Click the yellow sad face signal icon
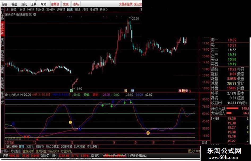Image resolution: width=251 pixels, height=161 pixels. (70, 122)
